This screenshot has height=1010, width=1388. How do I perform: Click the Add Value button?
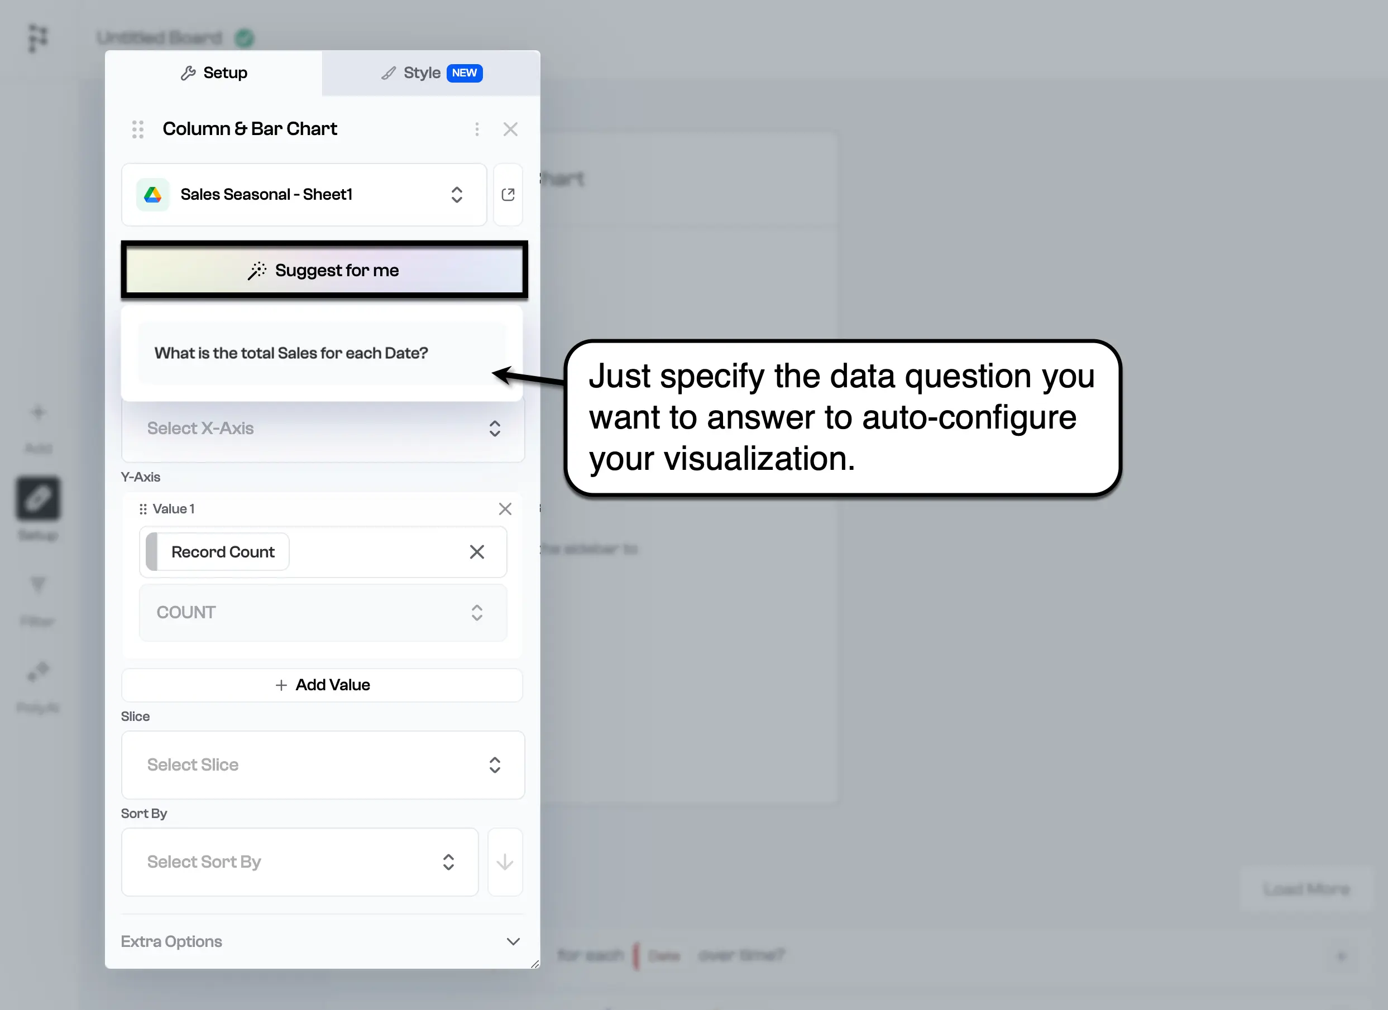(x=322, y=685)
